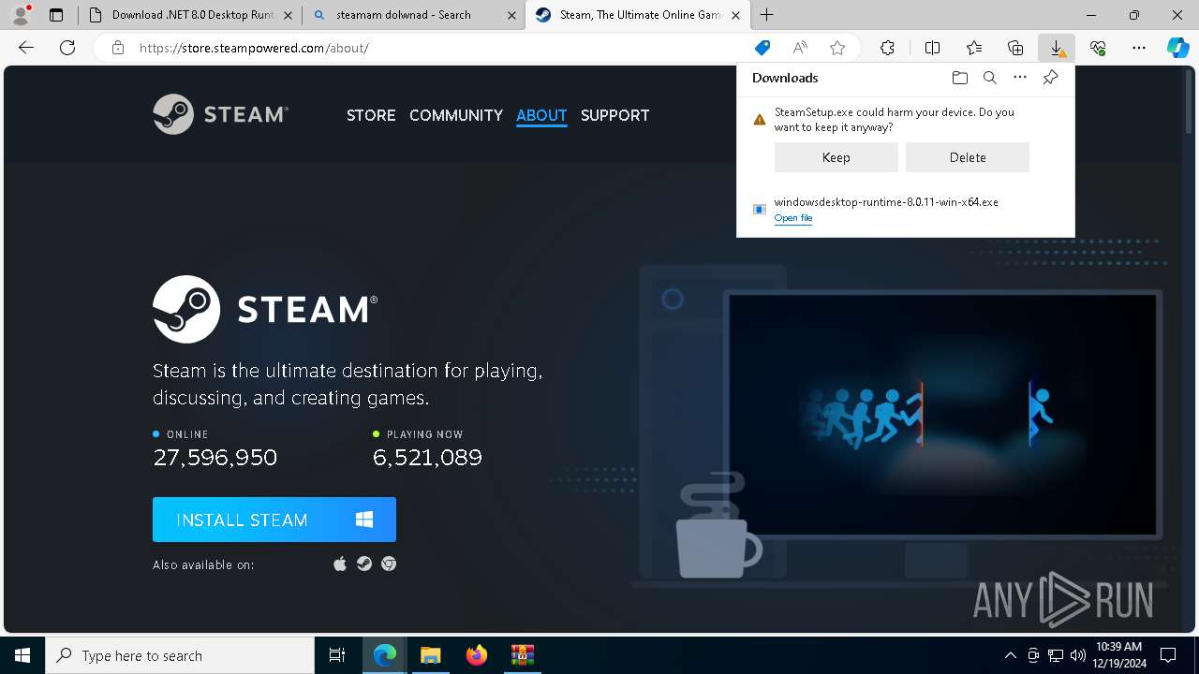Open downloads folder icon in panel
This screenshot has height=674, width=1199.
coord(959,78)
